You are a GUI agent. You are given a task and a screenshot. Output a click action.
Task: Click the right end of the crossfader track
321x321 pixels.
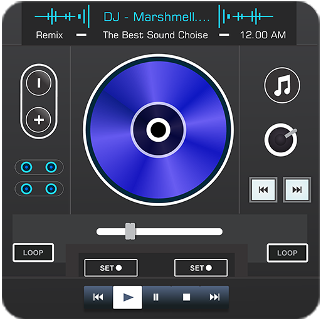(x=219, y=232)
